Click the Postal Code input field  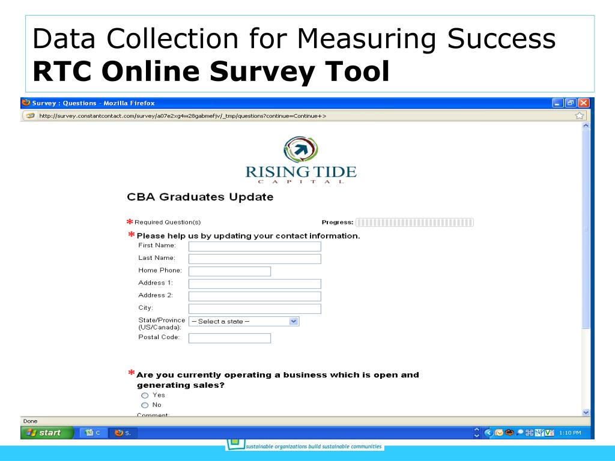tap(230, 338)
